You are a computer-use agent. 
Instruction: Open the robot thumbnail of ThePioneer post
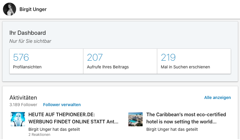18,119
